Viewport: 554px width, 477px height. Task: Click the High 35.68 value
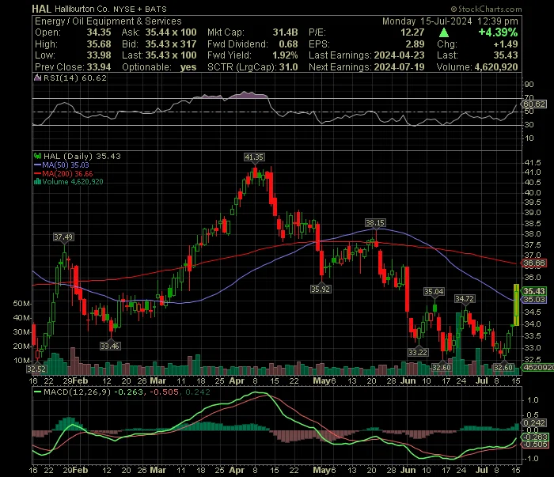(x=99, y=44)
